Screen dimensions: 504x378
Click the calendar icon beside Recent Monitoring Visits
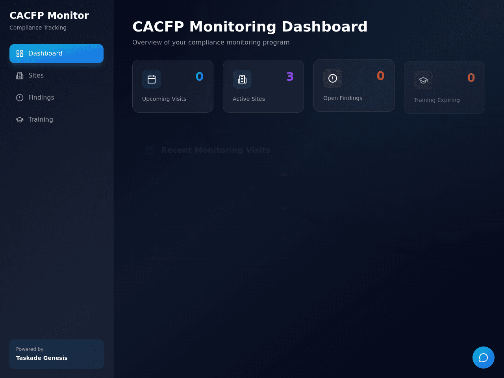coord(149,150)
